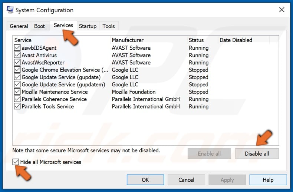The image size is (293, 192).
Task: Sort by the Manufacturer column header
Action: 149,40
